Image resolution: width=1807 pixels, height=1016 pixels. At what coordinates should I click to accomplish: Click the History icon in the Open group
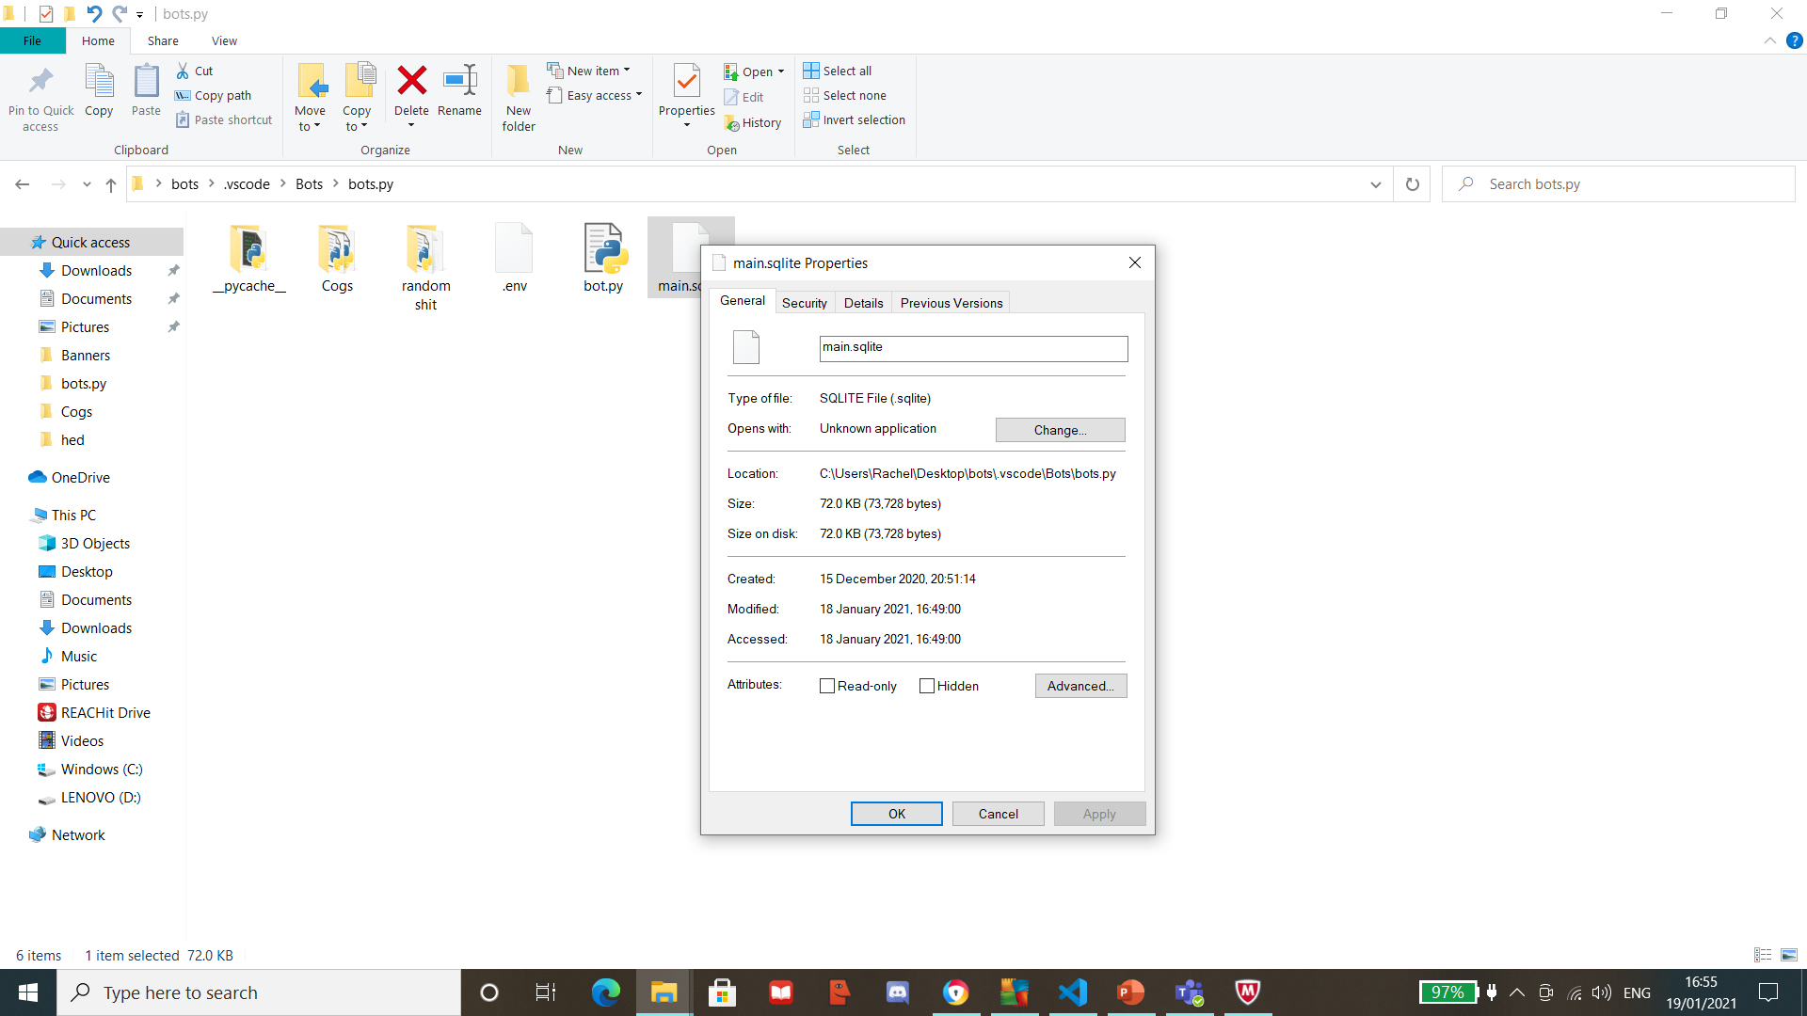754,122
